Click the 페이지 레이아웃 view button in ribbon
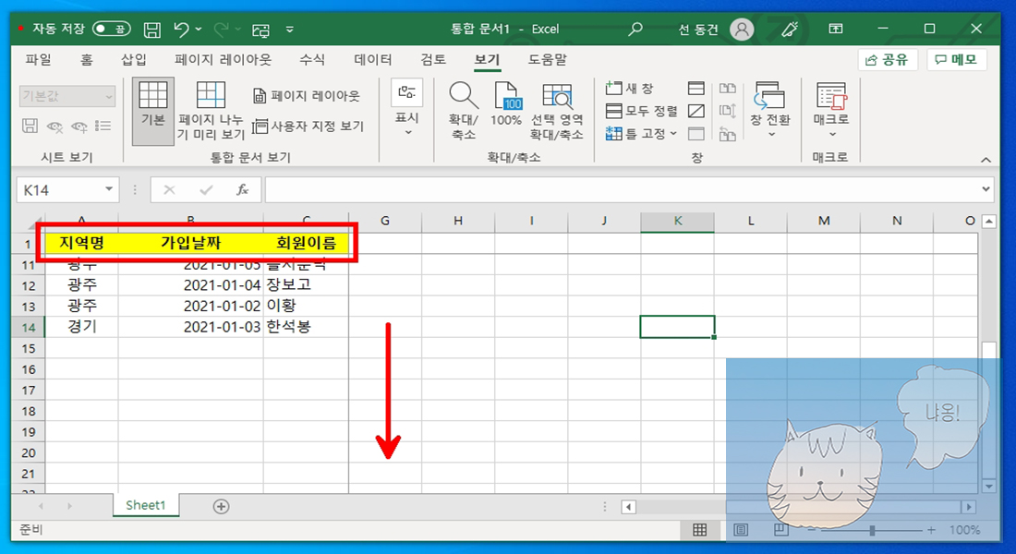Screen dimensions: 1016x554 [x=306, y=96]
